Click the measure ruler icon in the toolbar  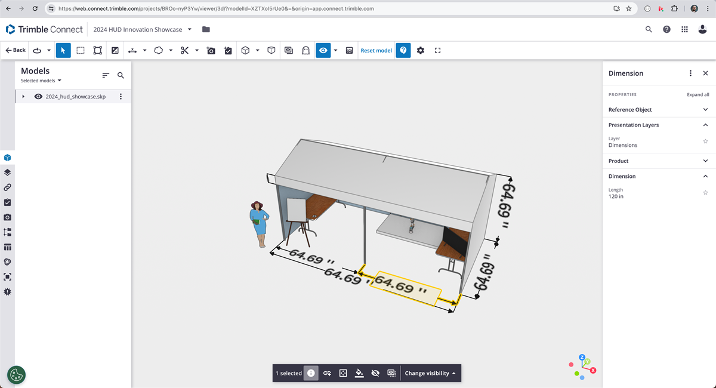(x=132, y=50)
